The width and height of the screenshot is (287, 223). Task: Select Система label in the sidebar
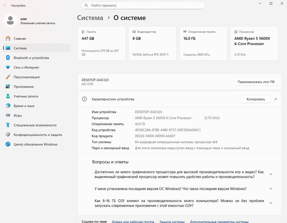click(20, 48)
